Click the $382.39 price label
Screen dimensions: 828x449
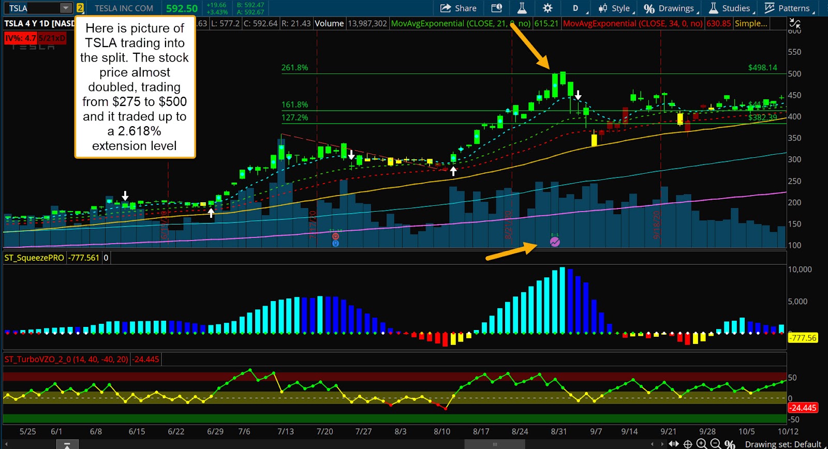(x=762, y=117)
